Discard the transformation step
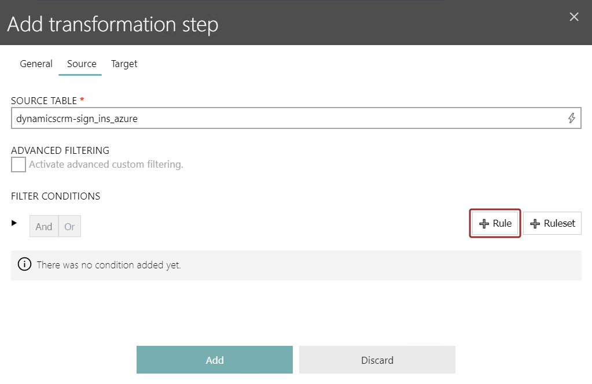The height and width of the screenshot is (384, 592). coord(377,360)
